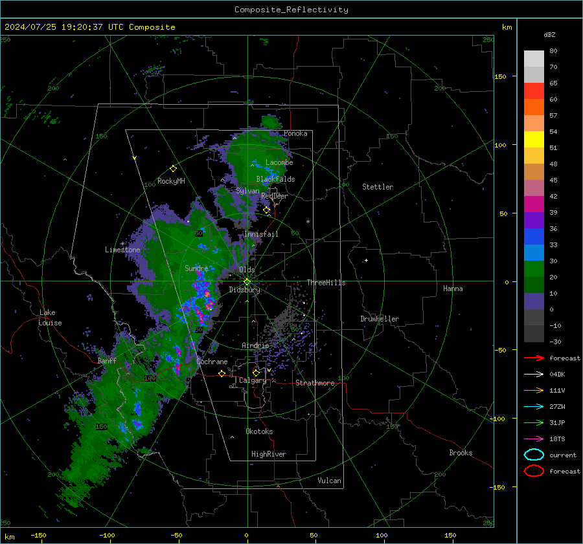583x544 pixels.
Task: Click the red forecast arrow legend icon
Action: tap(534, 358)
